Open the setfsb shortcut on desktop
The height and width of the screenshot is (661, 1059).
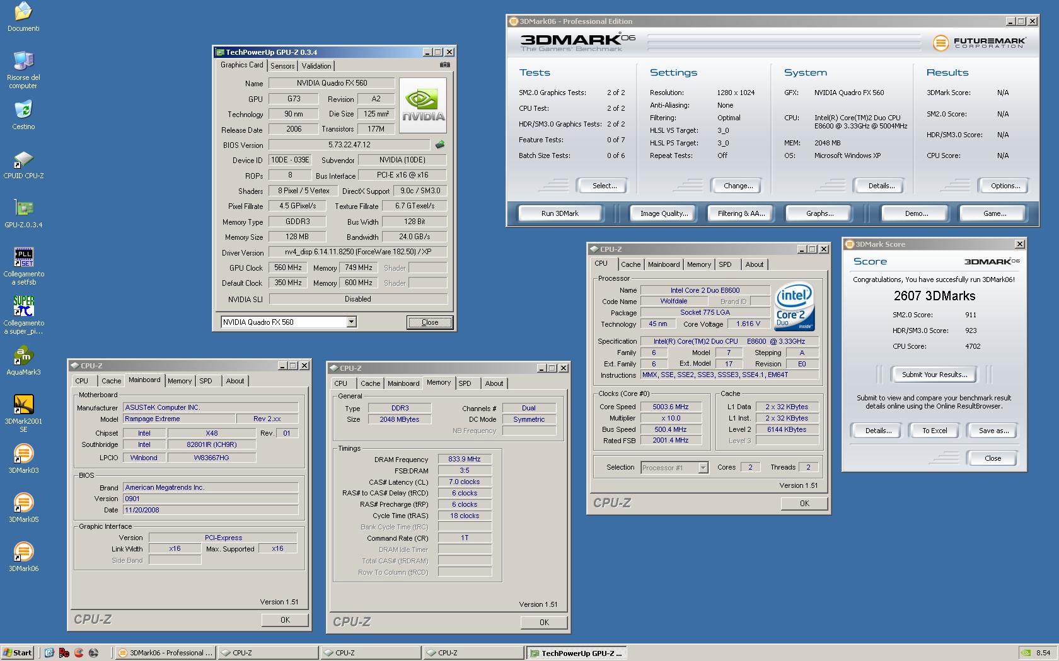(23, 266)
